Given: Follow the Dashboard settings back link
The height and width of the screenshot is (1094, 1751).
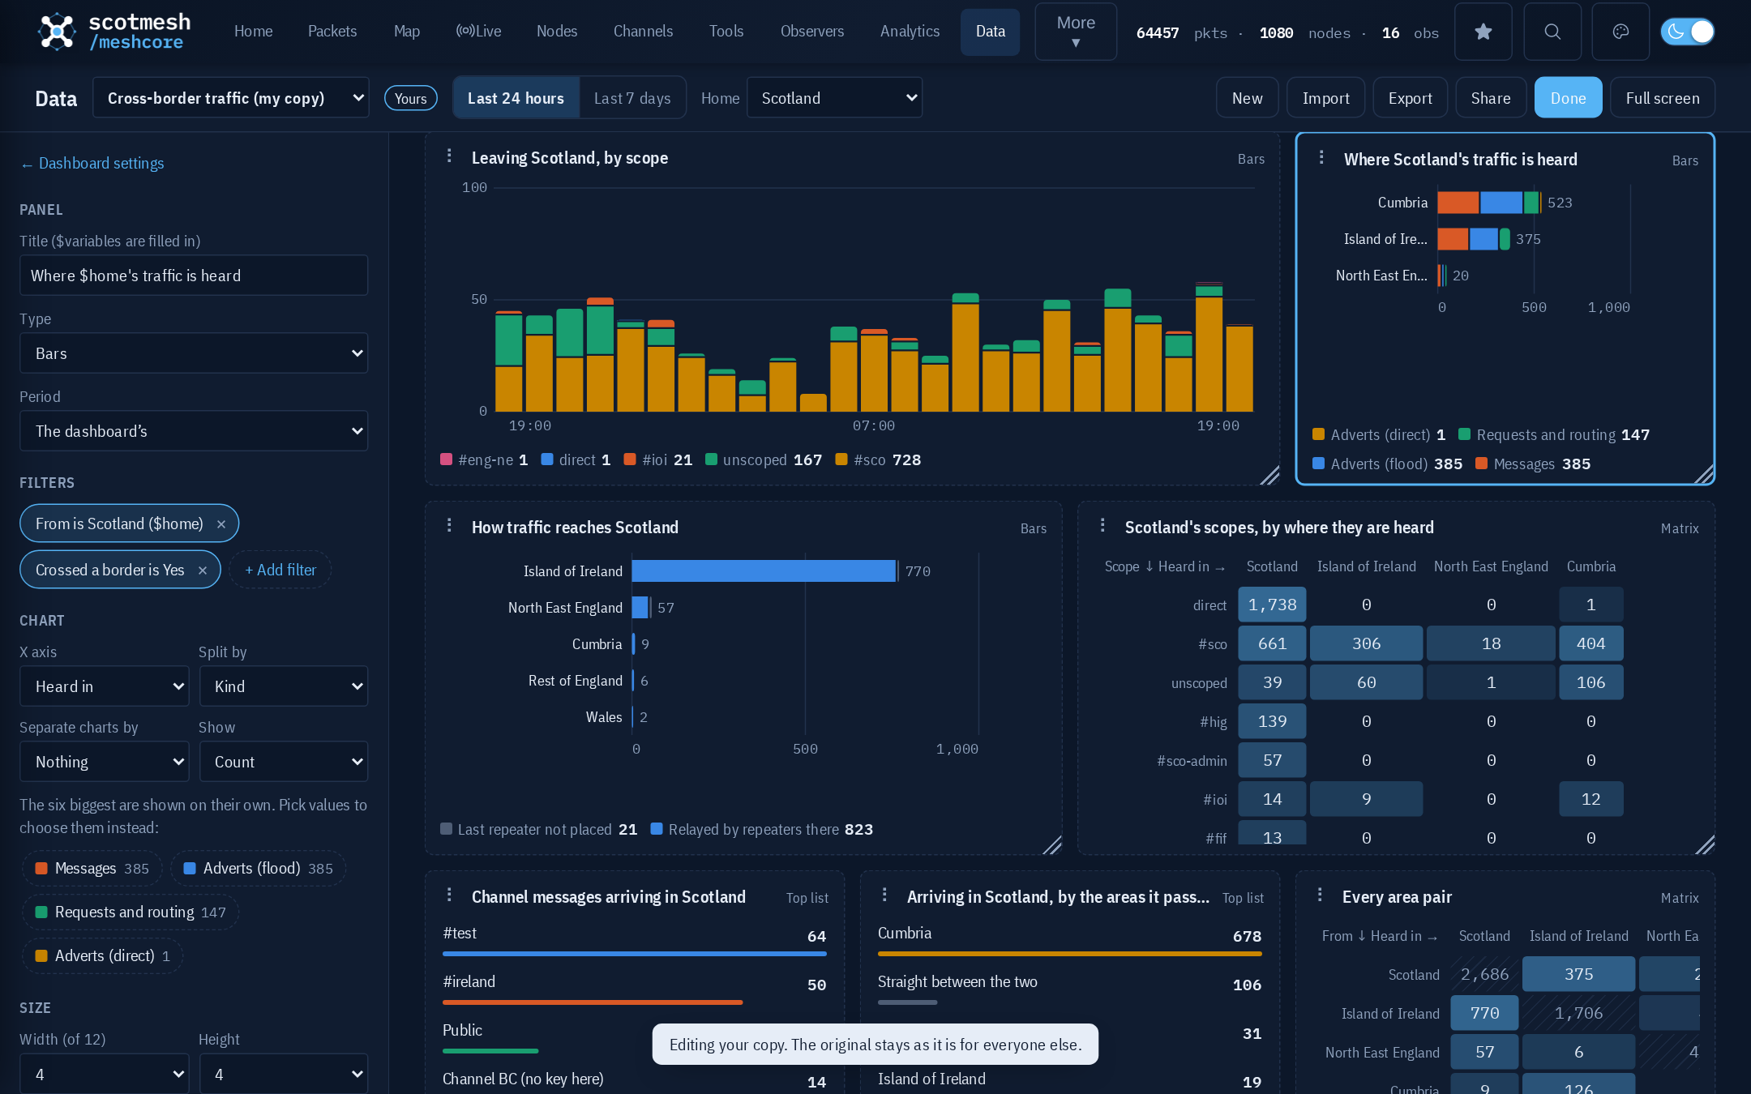Looking at the screenshot, I should (x=92, y=164).
